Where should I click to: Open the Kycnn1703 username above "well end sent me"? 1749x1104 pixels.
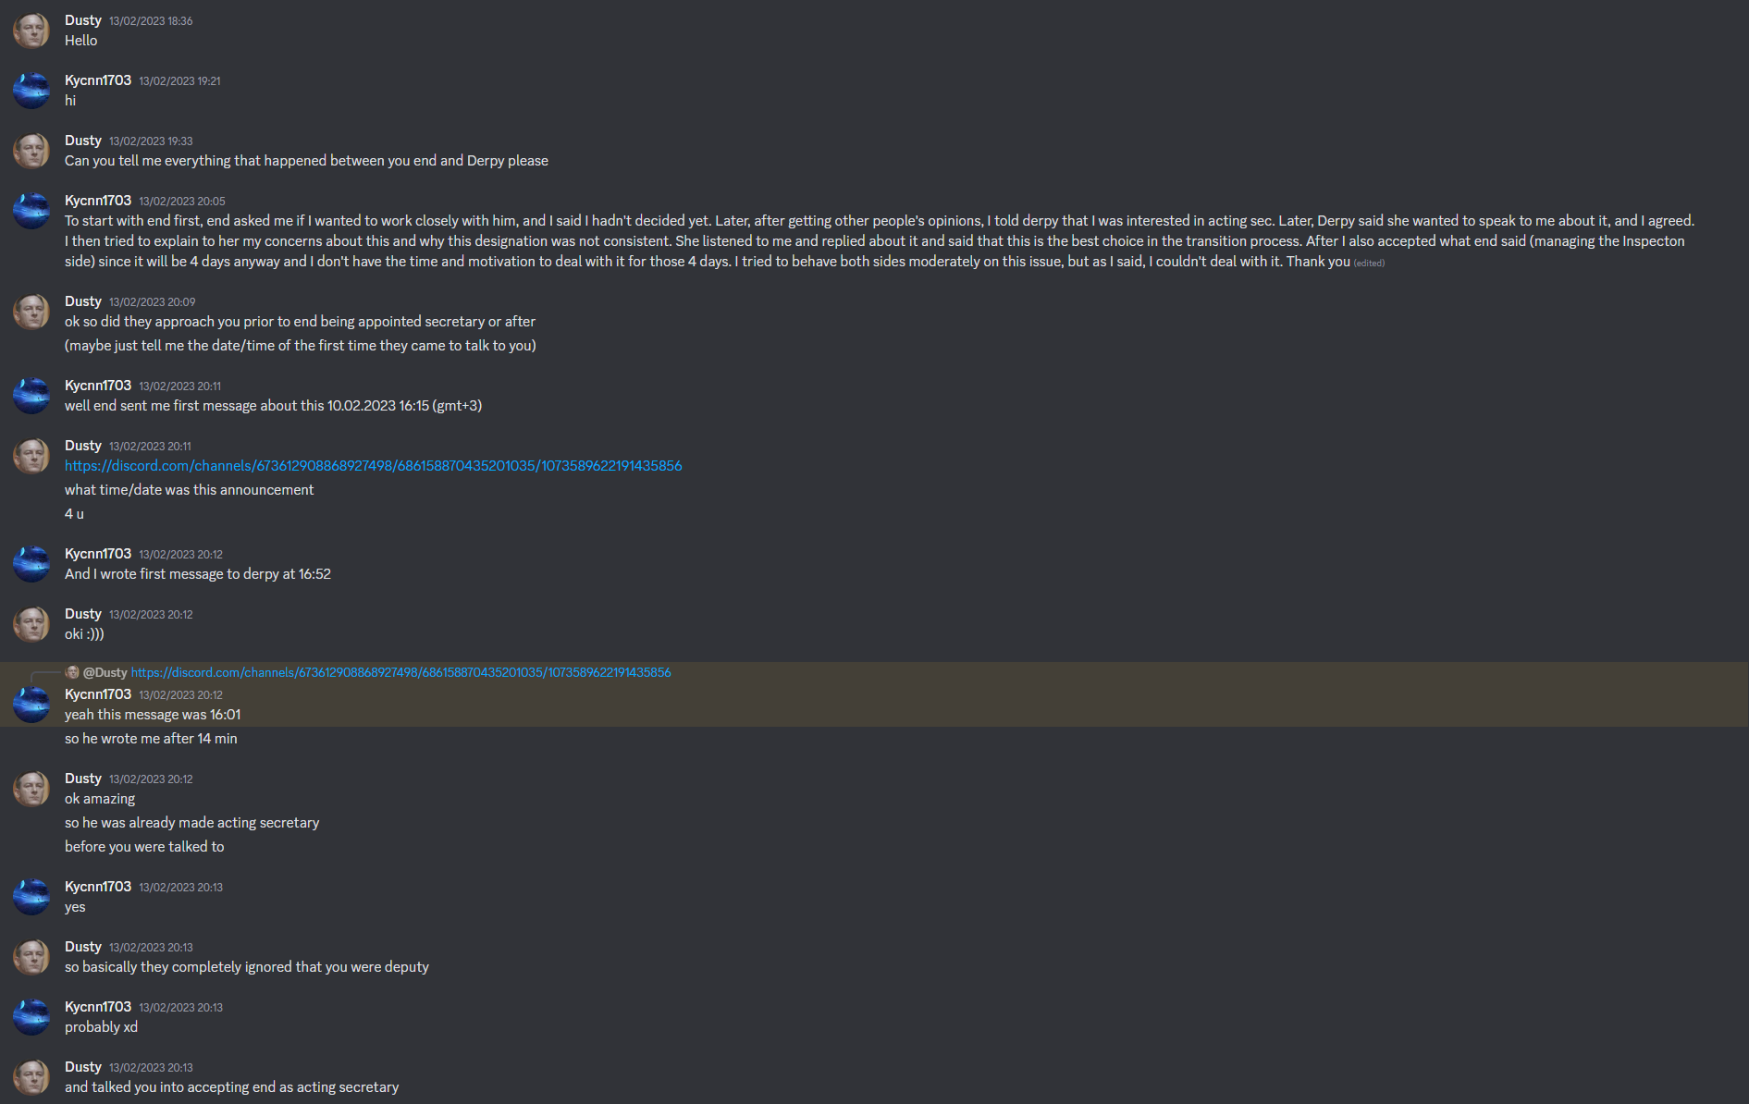[98, 386]
